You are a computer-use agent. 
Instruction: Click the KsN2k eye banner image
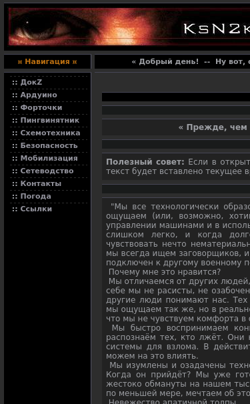(x=129, y=27)
